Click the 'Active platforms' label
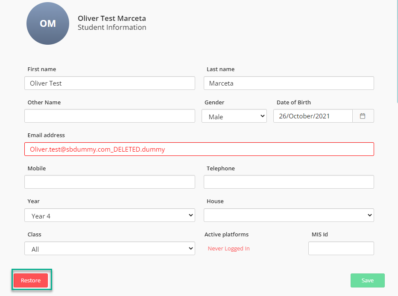The image size is (398, 296). (x=226, y=235)
